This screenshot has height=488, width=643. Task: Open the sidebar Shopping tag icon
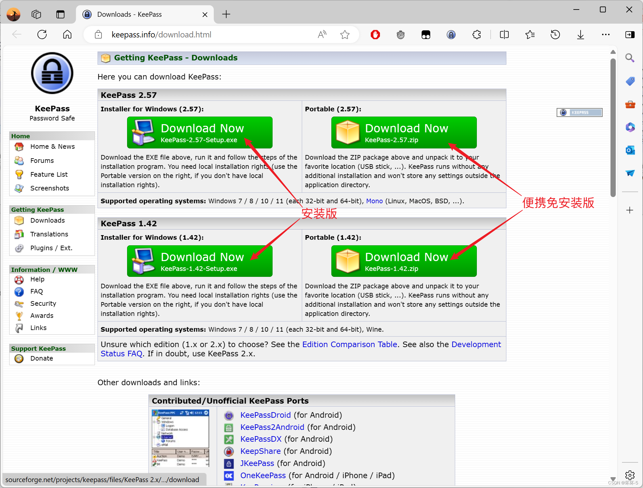[x=630, y=81]
